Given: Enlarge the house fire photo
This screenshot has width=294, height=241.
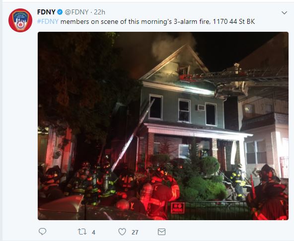Looking at the screenshot, I should pos(163,126).
